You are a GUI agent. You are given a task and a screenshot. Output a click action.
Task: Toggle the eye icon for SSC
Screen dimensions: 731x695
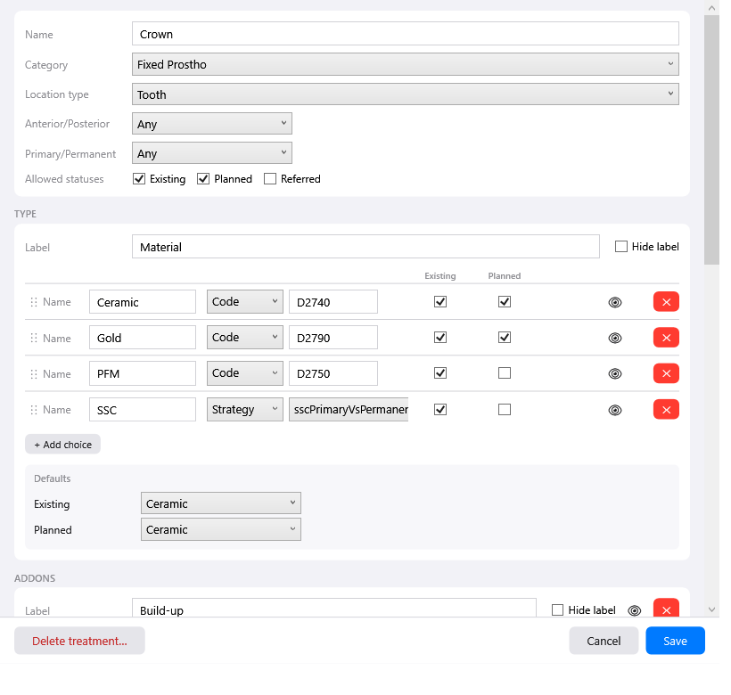pos(615,410)
